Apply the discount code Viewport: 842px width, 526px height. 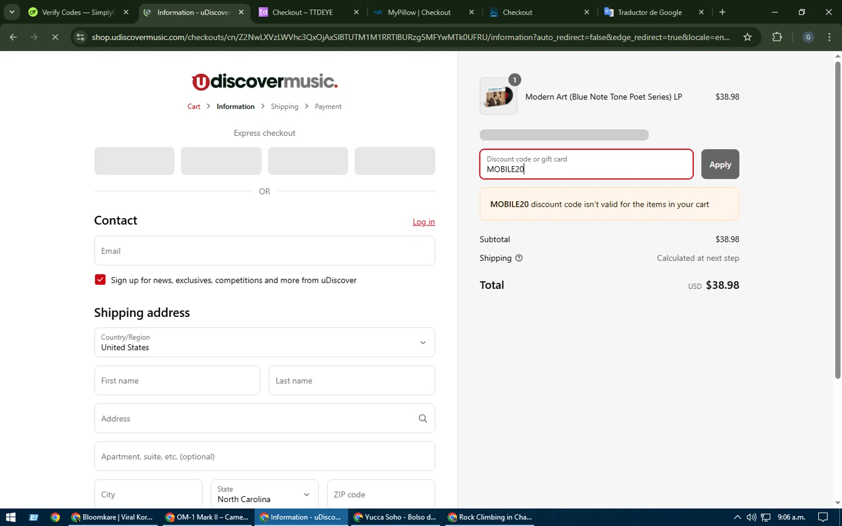[720, 164]
